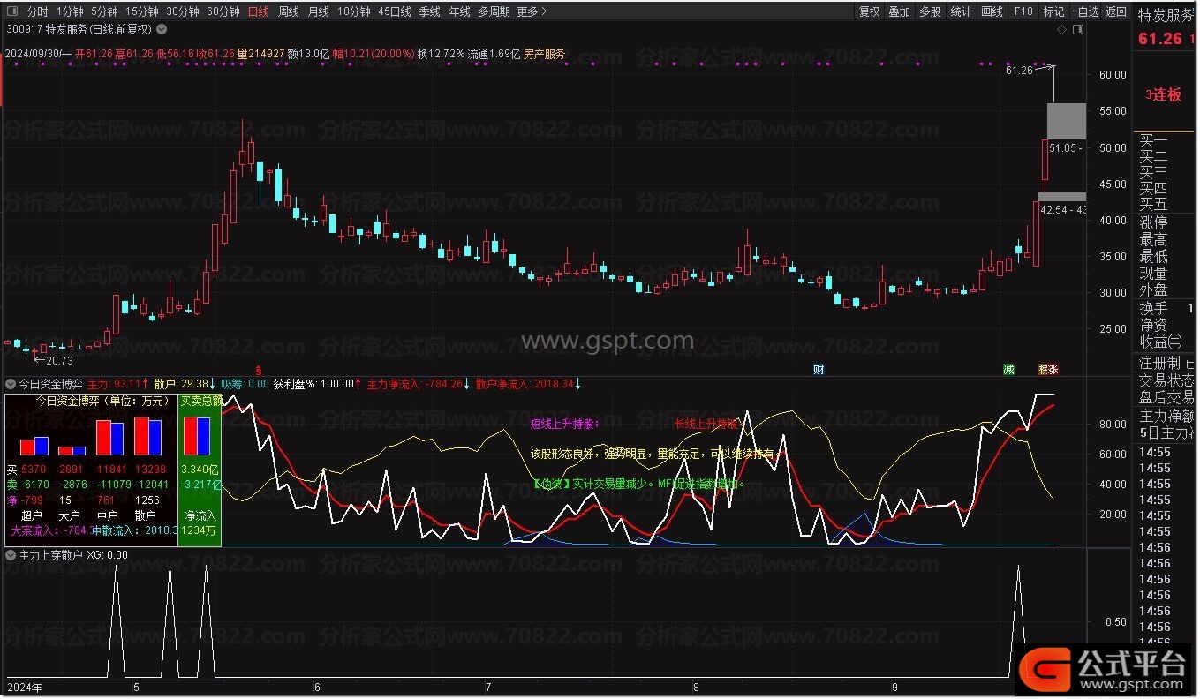Collapse the 今日资金博弈 indicator panel
This screenshot has width=1200, height=699.
[11, 384]
